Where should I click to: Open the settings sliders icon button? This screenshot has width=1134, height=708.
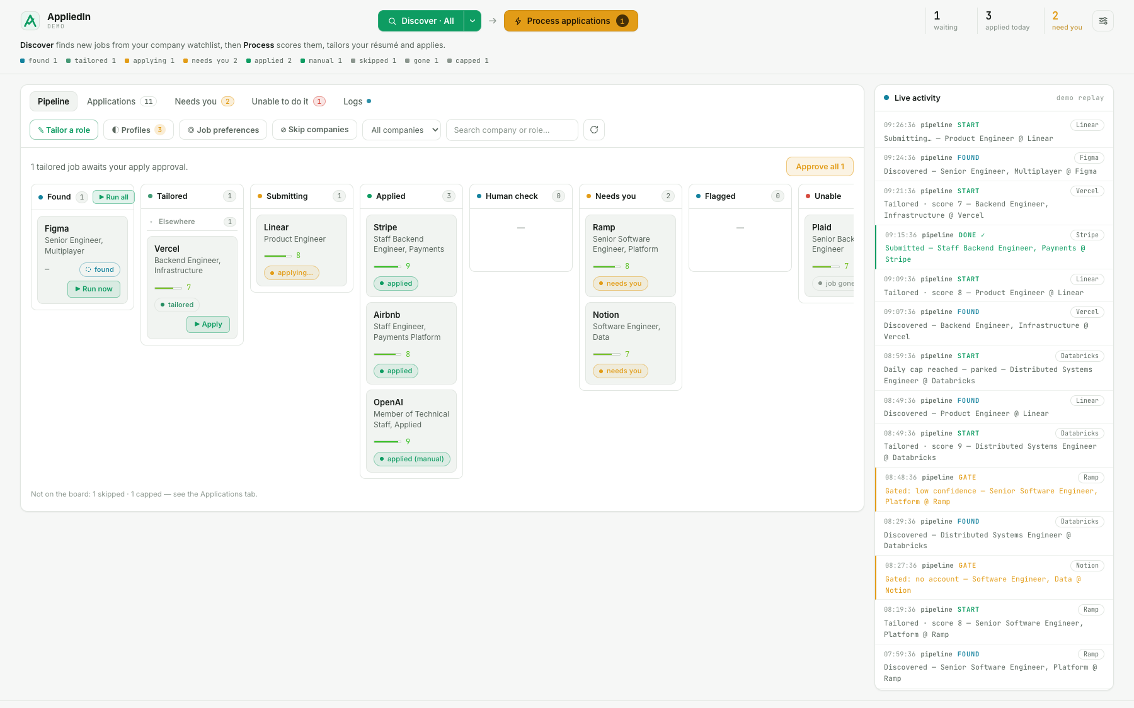click(x=1103, y=21)
